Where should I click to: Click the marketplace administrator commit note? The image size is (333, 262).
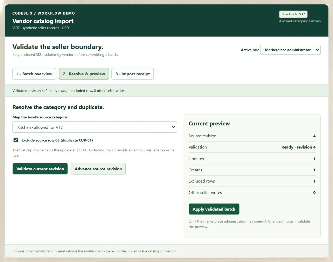click(x=249, y=224)
